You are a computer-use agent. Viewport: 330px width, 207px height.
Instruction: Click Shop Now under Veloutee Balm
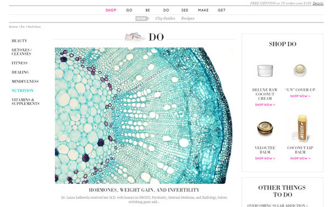265,159
